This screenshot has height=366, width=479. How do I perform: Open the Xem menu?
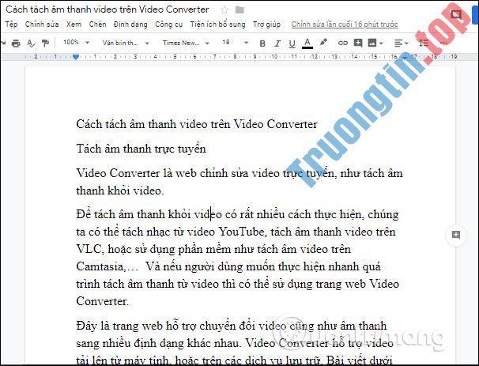tap(74, 25)
